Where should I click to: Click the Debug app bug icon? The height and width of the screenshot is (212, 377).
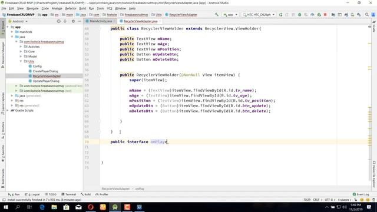pyautogui.click(x=300, y=15)
